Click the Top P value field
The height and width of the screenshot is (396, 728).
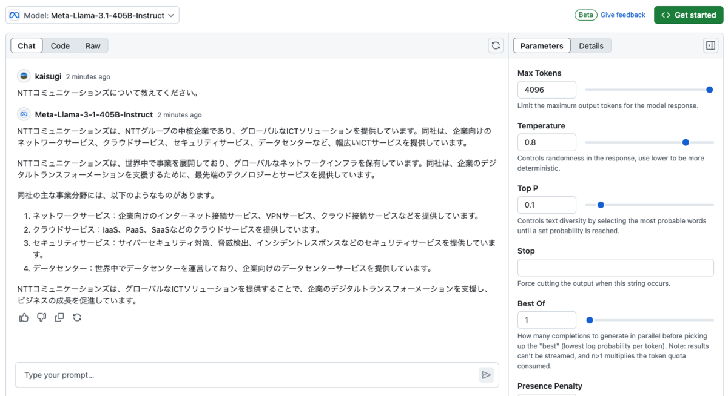(547, 205)
